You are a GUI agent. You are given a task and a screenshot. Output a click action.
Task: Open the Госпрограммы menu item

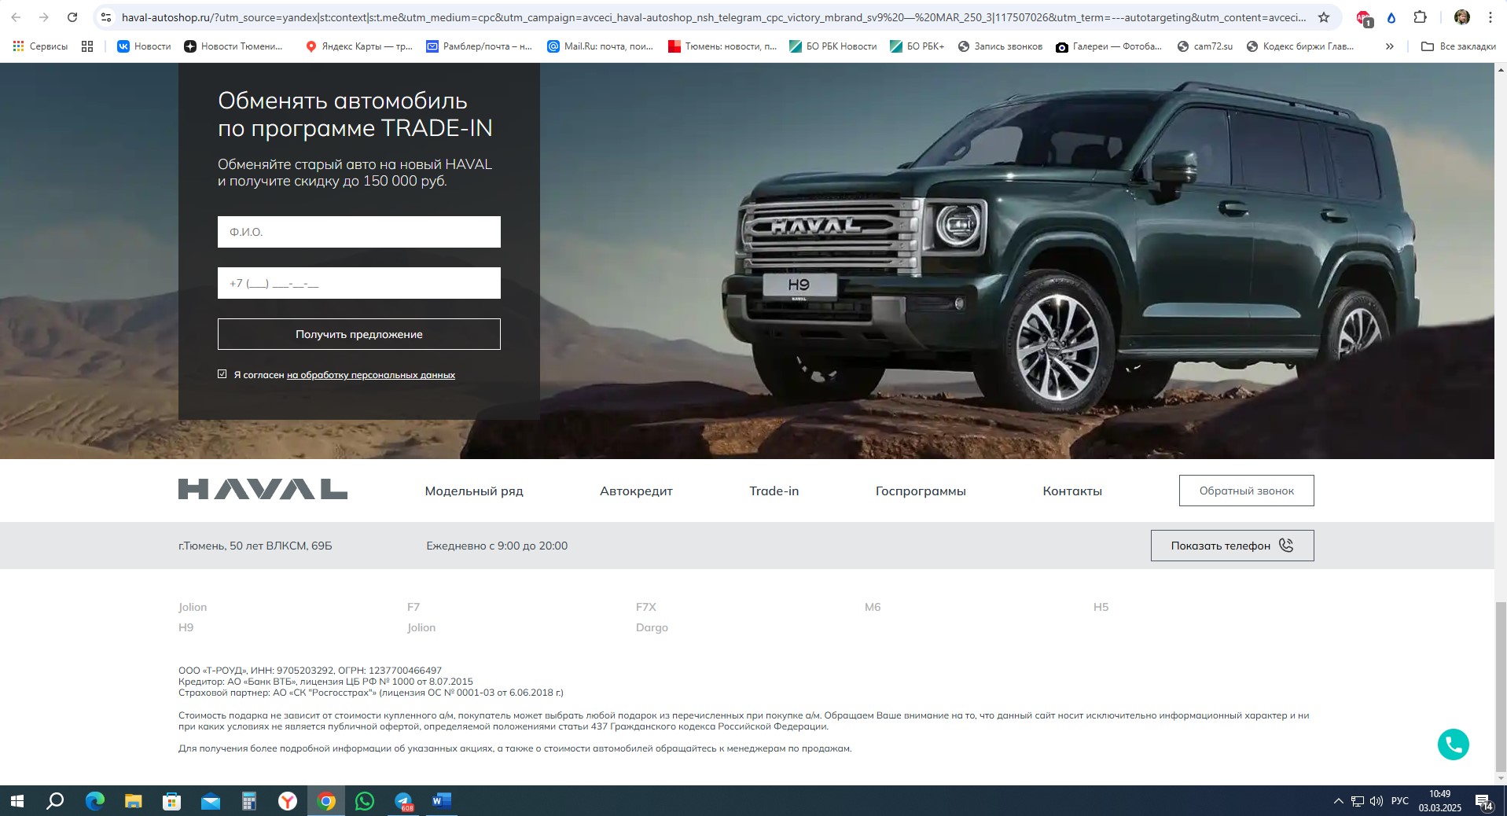pos(921,491)
